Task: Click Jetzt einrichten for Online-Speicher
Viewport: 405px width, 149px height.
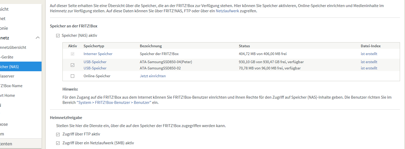Action: pos(153,76)
